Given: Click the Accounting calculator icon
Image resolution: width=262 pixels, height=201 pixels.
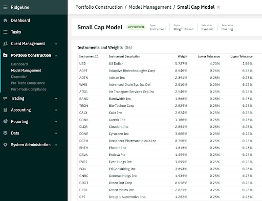Looking at the screenshot, I should pos(5,110).
